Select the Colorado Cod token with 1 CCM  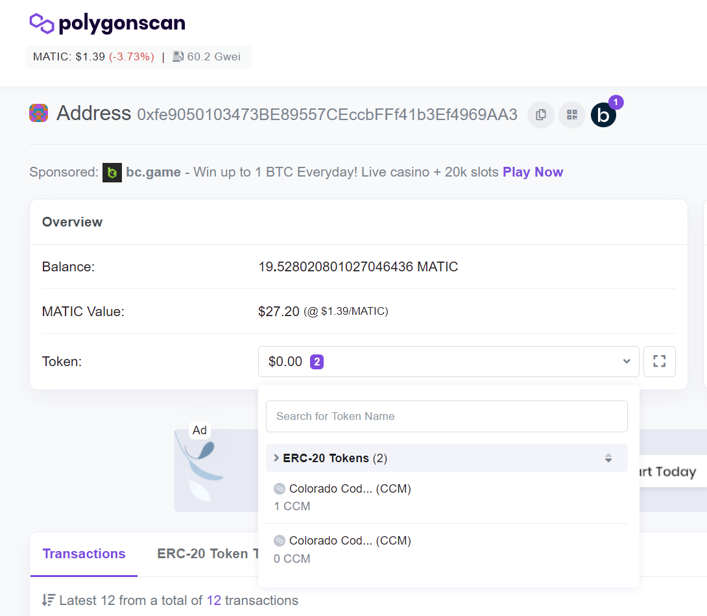(446, 497)
